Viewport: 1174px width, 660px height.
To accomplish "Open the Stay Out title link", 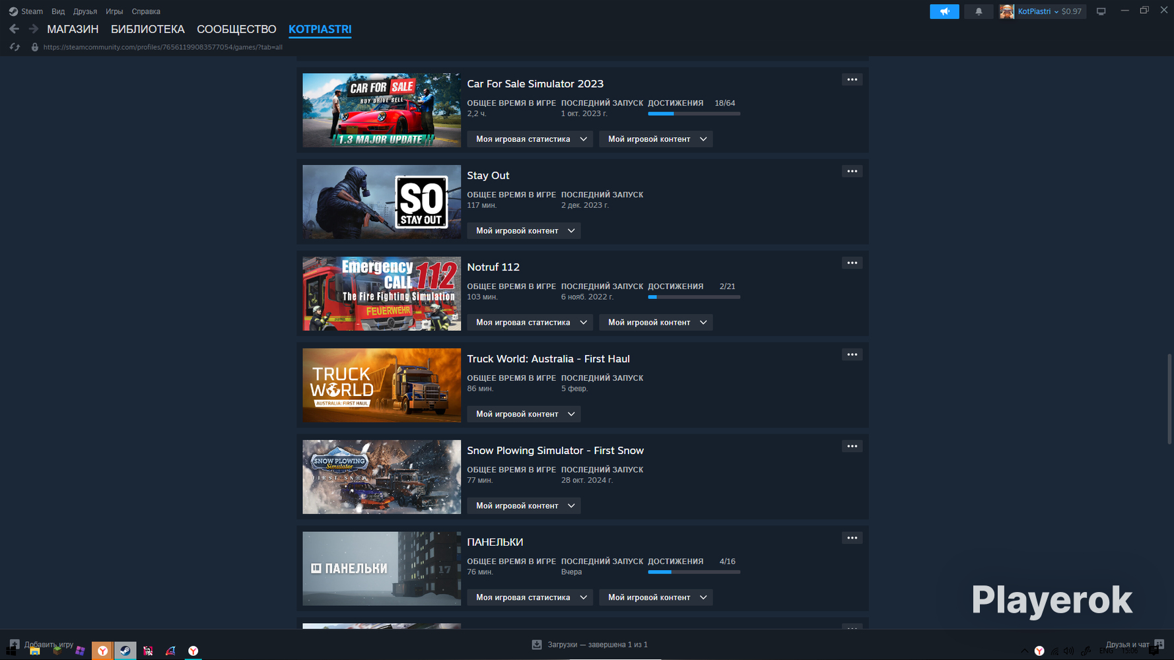I will coord(488,176).
